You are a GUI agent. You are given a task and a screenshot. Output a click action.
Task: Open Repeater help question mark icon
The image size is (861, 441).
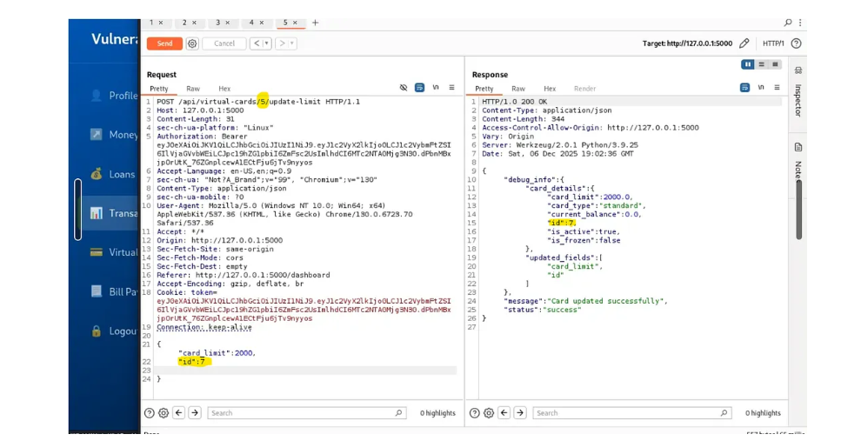tap(796, 43)
